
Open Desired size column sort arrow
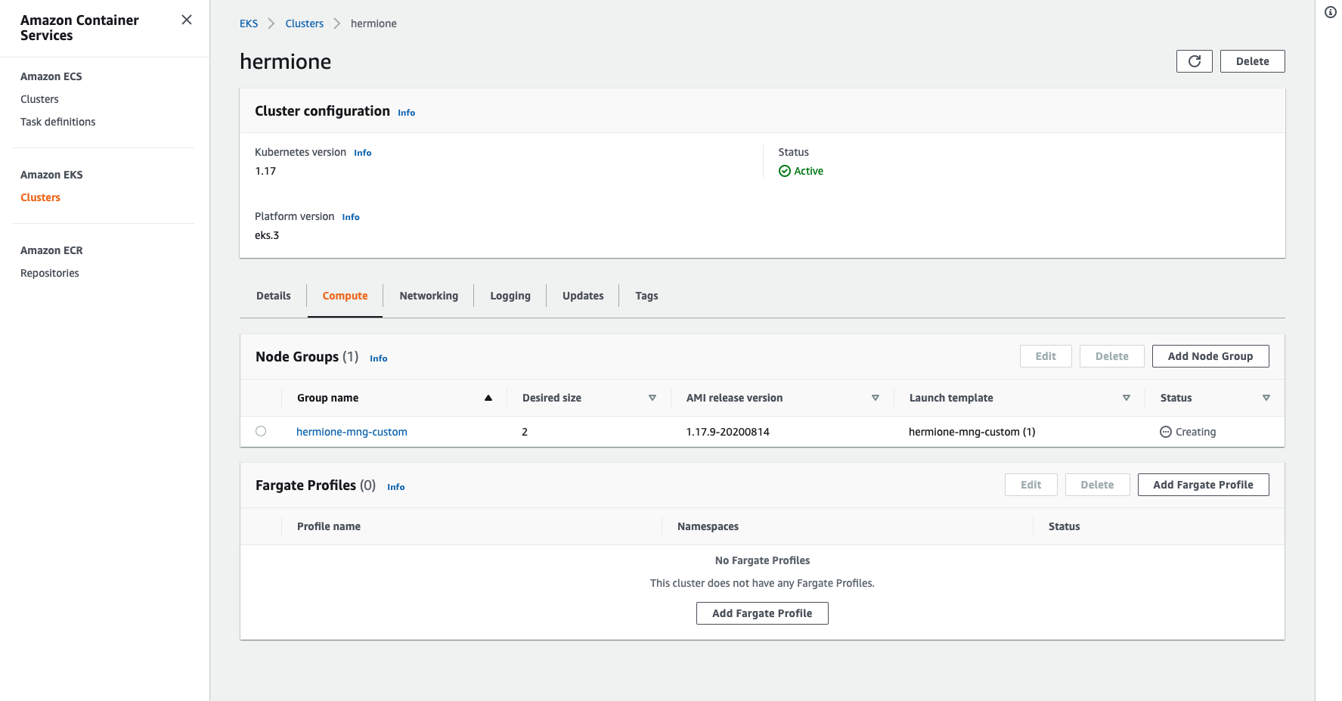click(652, 398)
